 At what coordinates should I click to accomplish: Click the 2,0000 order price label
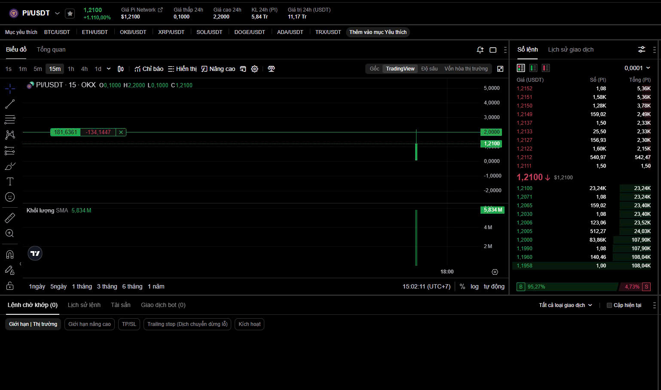point(491,132)
